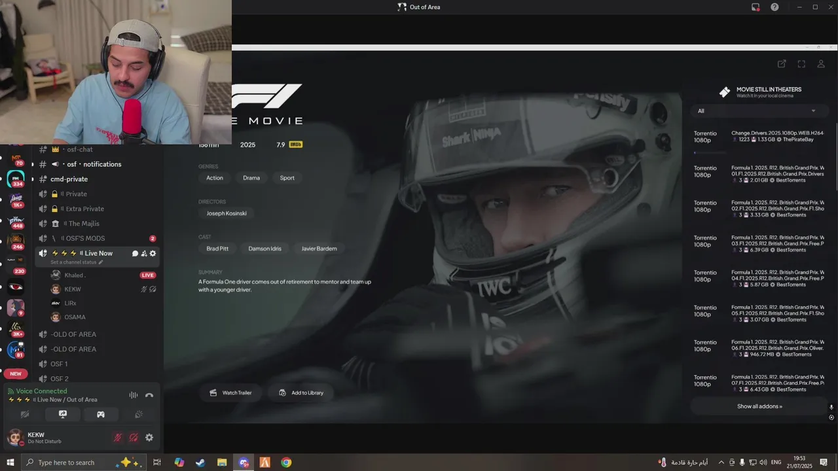This screenshot has height=471, width=838.
Task: Open the server badged 3K+ in Discord sidebar
Action: pos(16,329)
